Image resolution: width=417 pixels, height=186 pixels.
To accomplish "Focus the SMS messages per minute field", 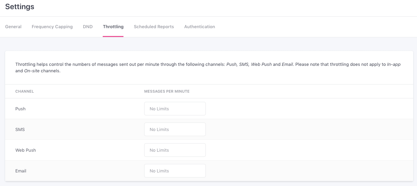I will point(175,130).
